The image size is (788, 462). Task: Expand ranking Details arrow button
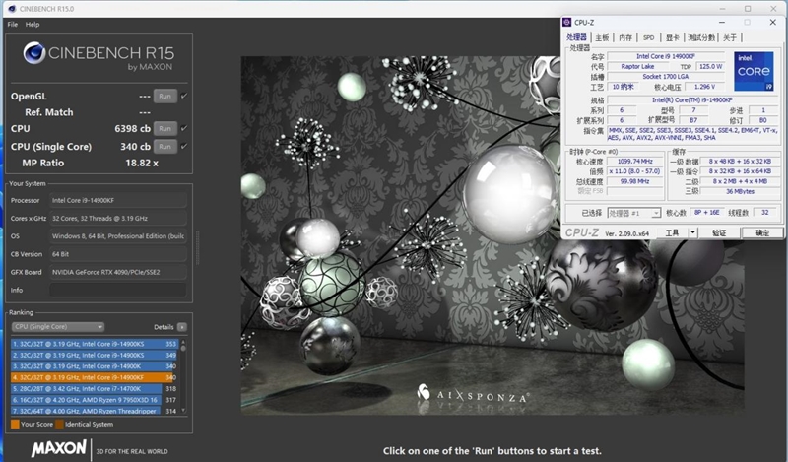point(182,327)
